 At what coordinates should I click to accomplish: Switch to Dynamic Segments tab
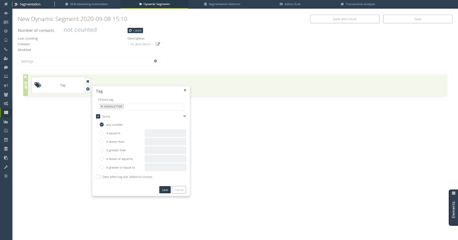(x=154, y=4)
